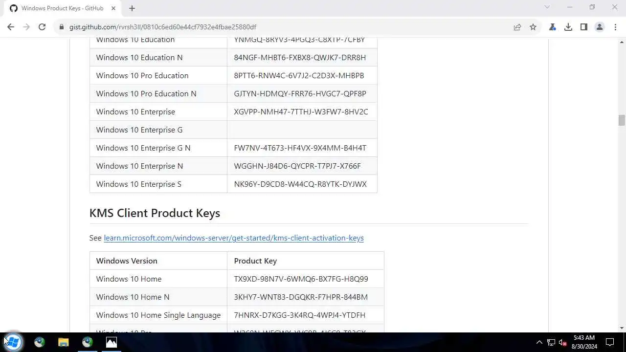Select key 8PTT6-RNW4C-6V7J2-C2D3X-MHBPB
The width and height of the screenshot is (626, 352).
(x=299, y=75)
